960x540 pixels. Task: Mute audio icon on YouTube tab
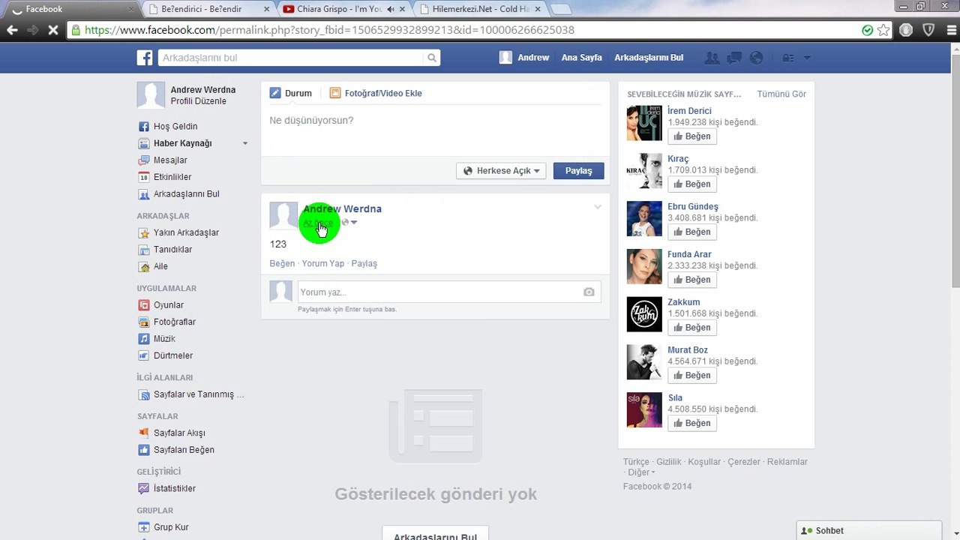point(391,9)
